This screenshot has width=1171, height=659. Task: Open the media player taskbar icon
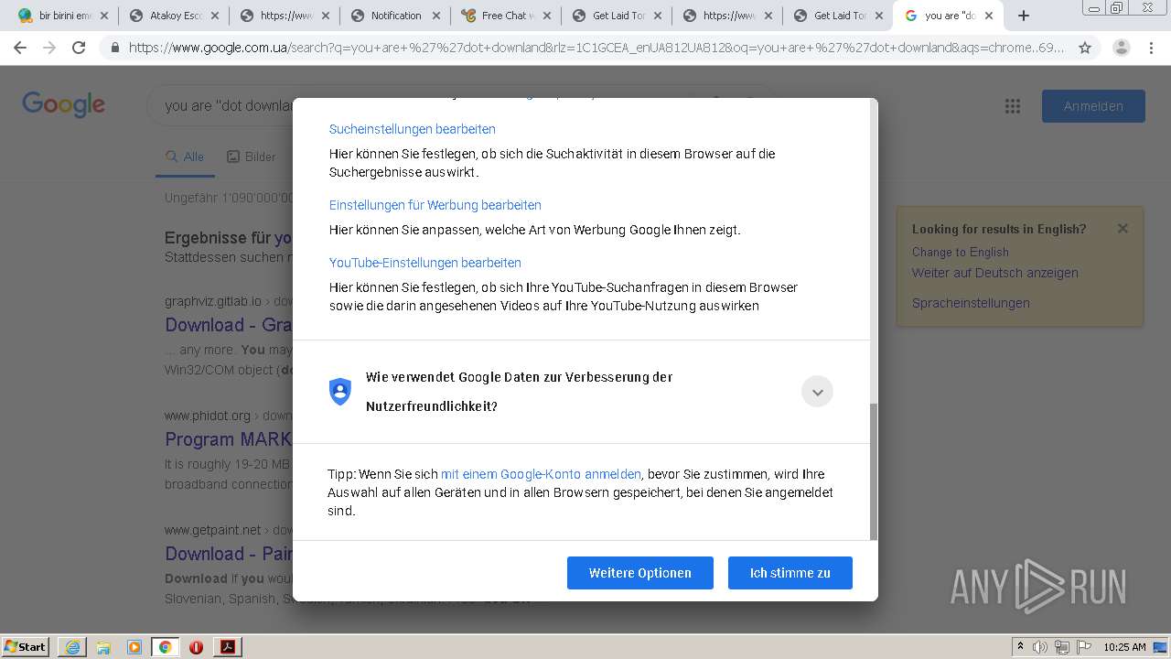[134, 647]
